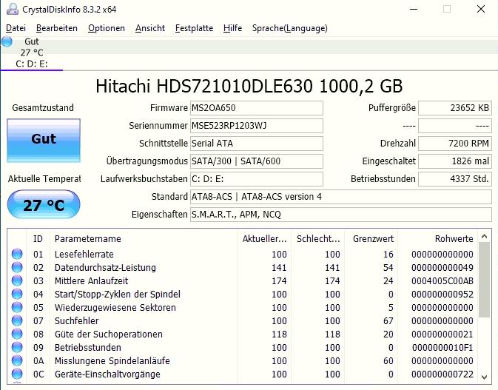Open the Bearbeiten menu
This screenshot has height=390, width=498.
57,28
